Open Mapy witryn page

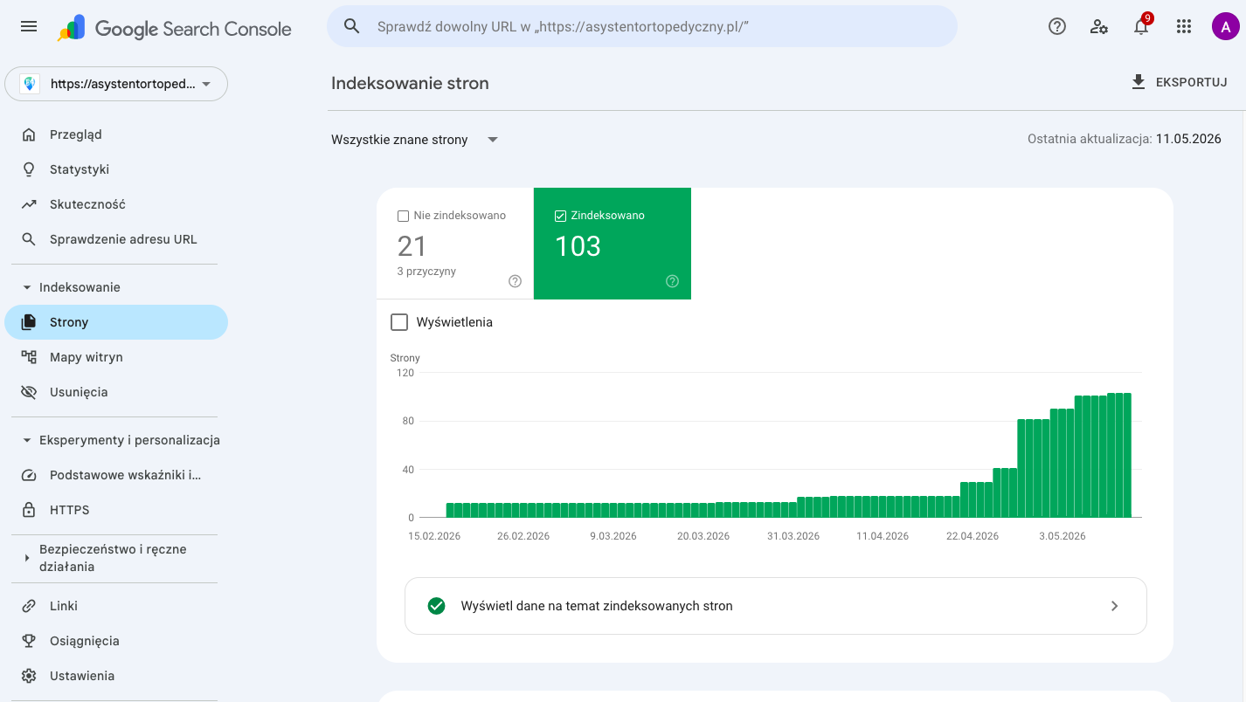click(114, 357)
